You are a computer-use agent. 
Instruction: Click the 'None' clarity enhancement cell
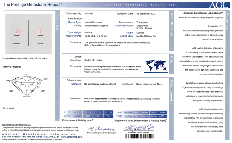tap(119, 112)
